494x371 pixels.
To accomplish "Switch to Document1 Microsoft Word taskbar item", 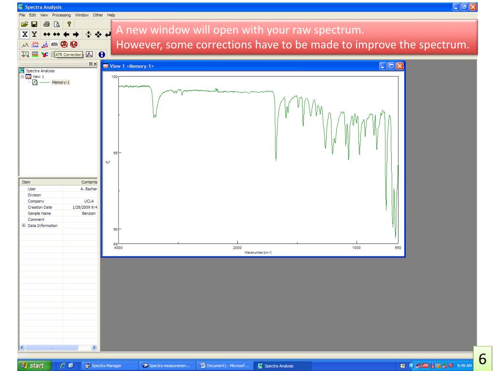I will 224,366.
